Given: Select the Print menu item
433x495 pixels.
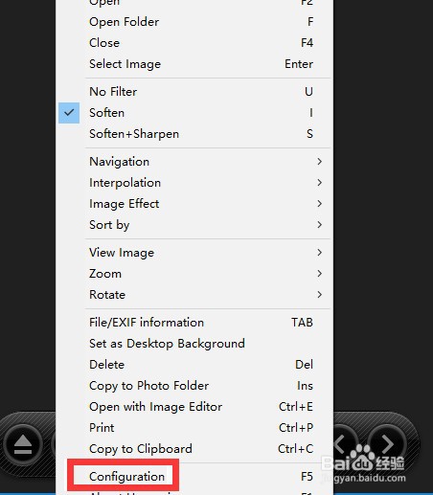Looking at the screenshot, I should click(194, 428).
